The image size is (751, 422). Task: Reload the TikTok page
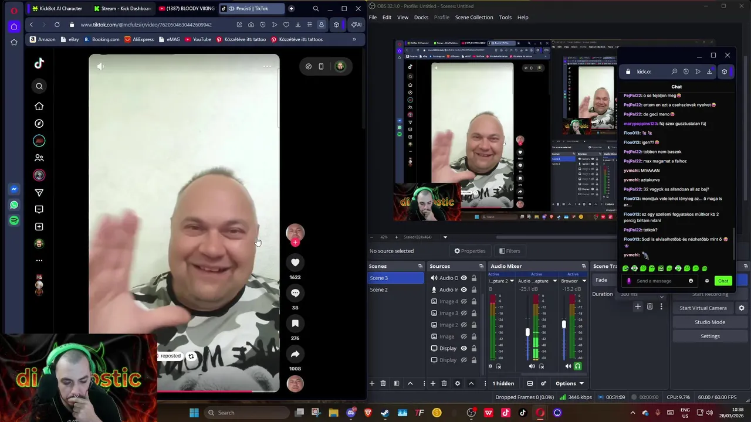[x=57, y=25]
